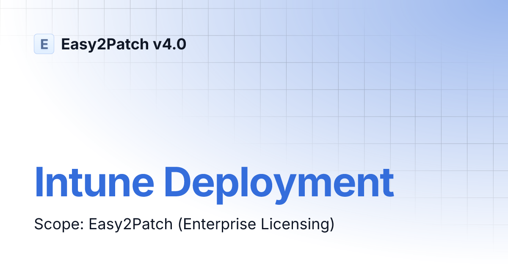
Task: Click the word Intune in the heading
Action: point(94,182)
